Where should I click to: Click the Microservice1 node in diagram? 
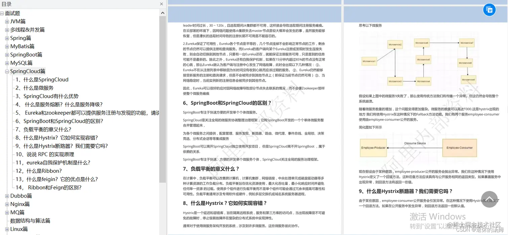coord(369,61)
